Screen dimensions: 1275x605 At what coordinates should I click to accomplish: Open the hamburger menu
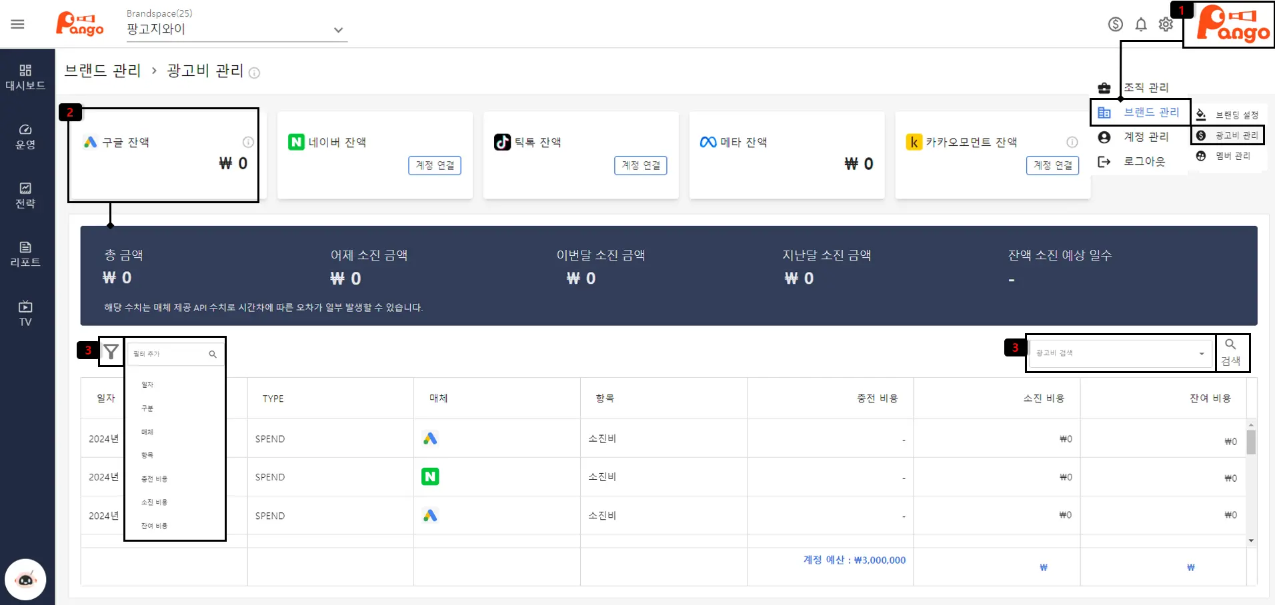pos(18,25)
